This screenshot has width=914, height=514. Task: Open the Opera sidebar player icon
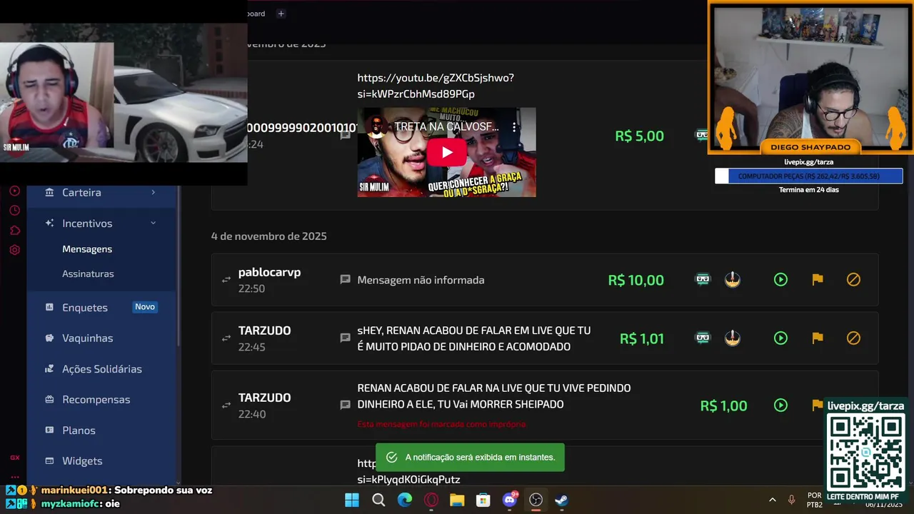[14, 191]
